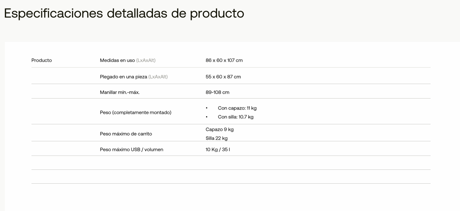Select the 'Con capazo: 11 kg' bullet
This screenshot has height=211, width=460.
(237, 108)
